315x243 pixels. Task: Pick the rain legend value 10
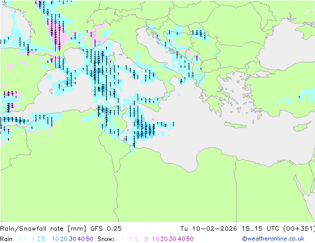(55, 239)
